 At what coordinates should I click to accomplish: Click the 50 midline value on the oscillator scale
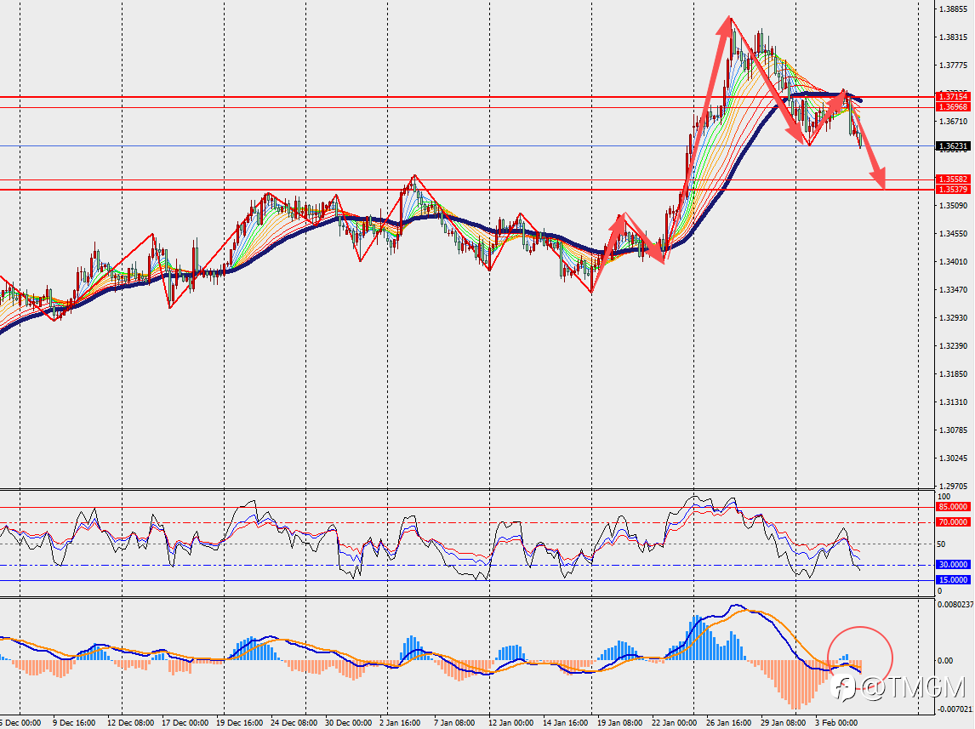942,544
